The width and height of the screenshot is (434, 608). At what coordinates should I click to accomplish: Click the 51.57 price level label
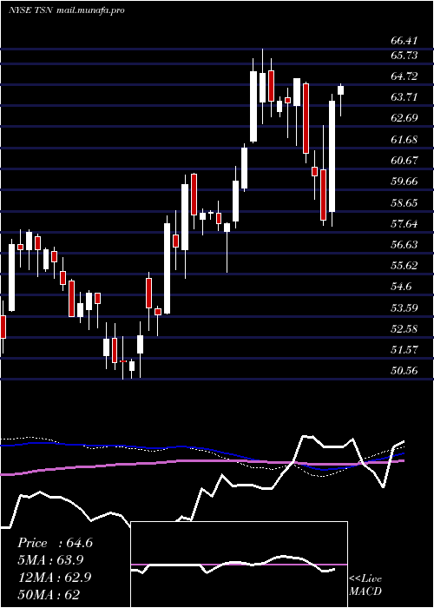click(x=404, y=350)
